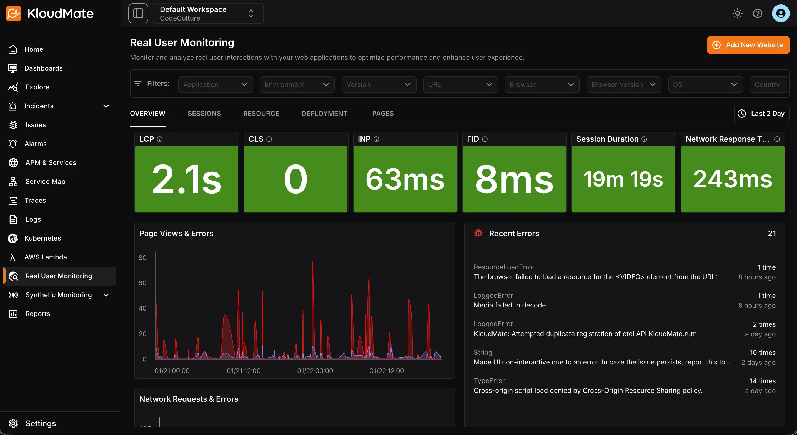Click Add New Website button
Viewport: 797px width, 435px height.
click(x=748, y=45)
